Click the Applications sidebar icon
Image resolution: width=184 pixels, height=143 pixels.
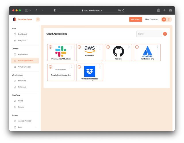pyautogui.click(x=15, y=54)
